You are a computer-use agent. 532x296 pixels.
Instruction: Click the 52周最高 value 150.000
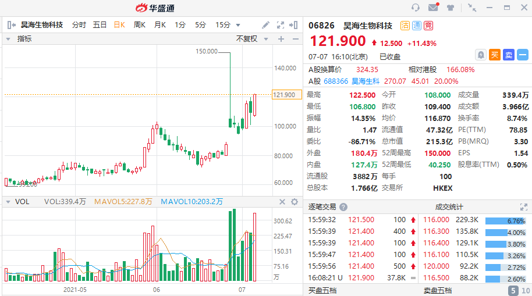coord(437,154)
